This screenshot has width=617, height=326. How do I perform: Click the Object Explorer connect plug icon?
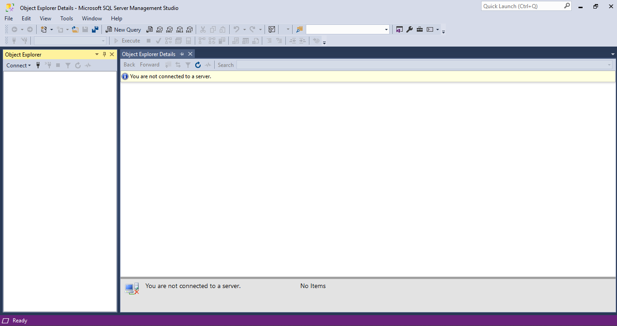[x=38, y=65]
